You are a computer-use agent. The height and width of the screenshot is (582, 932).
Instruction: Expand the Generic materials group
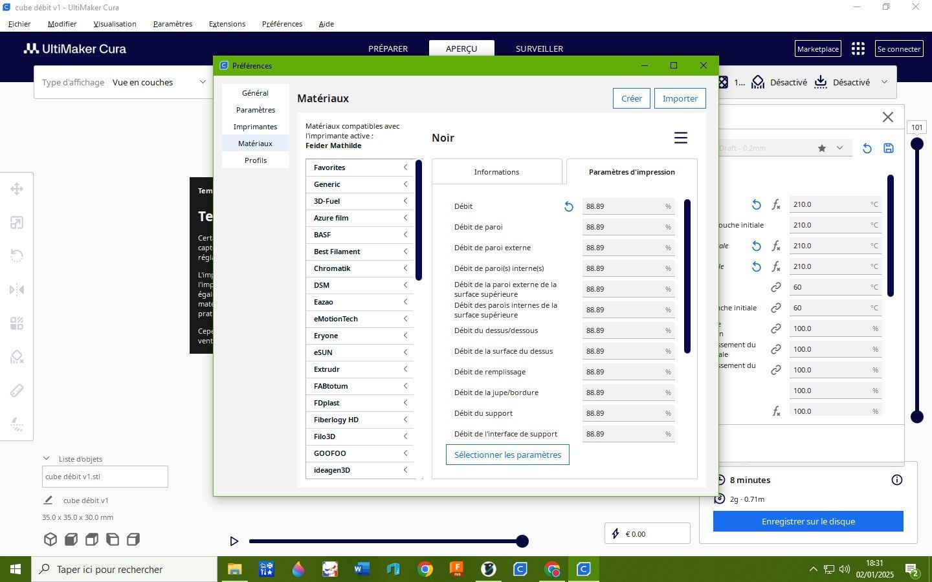tap(359, 184)
